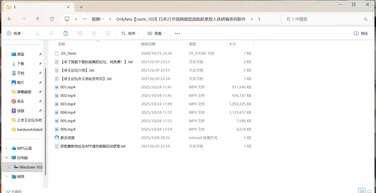376x193 pixels.
Task: Go up one folder with Up arrow
Action: tap(38, 19)
